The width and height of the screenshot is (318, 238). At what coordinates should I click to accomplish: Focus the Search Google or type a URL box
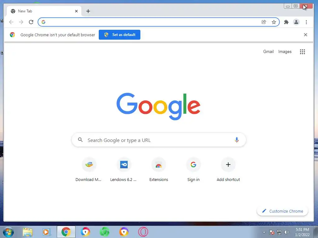point(159,140)
